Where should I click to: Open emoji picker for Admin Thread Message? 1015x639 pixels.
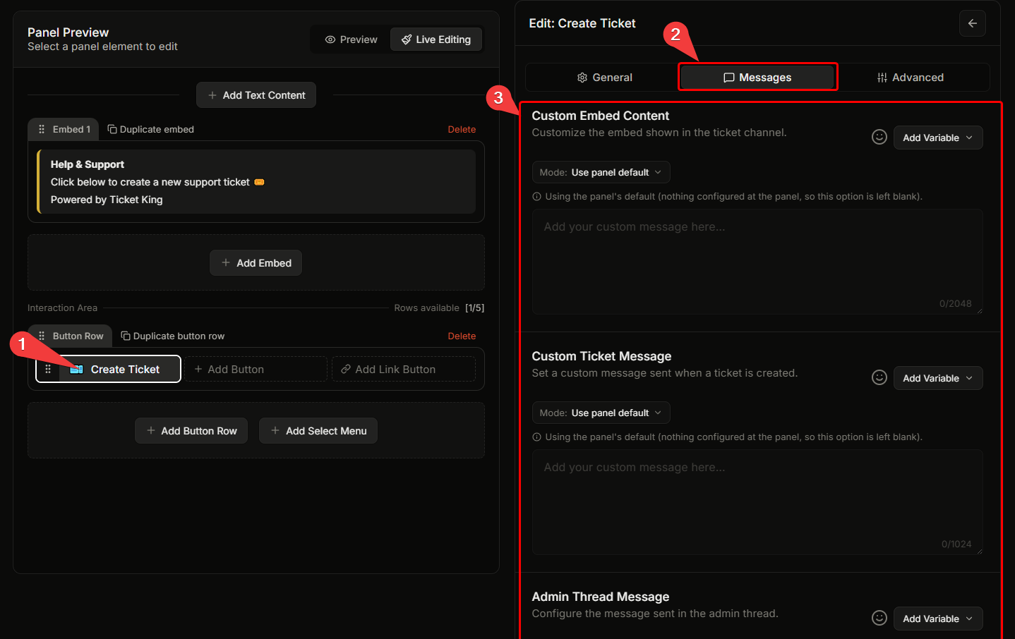pos(879,618)
